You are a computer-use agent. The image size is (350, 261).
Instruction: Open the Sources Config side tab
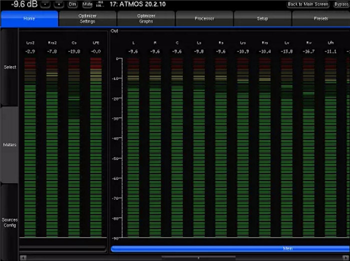click(x=9, y=222)
